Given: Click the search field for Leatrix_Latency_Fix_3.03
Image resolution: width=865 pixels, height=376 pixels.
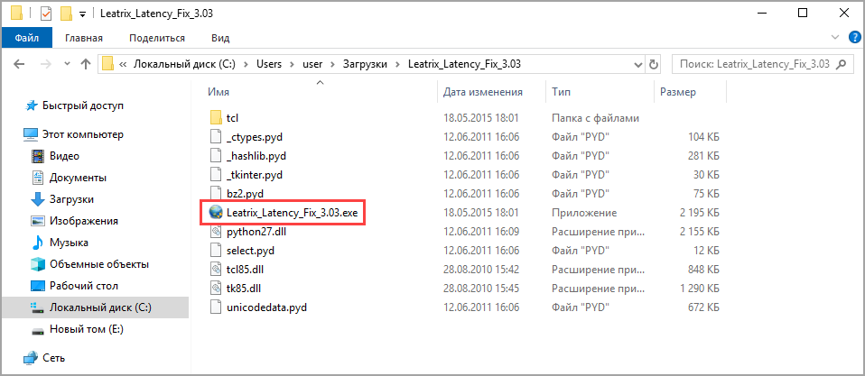Looking at the screenshot, I should [754, 64].
